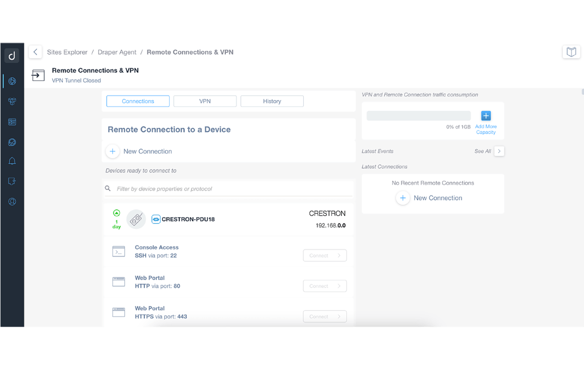Screen dimensions: 584x370
Task: Click the filter by device properties field
Action: [x=230, y=189]
